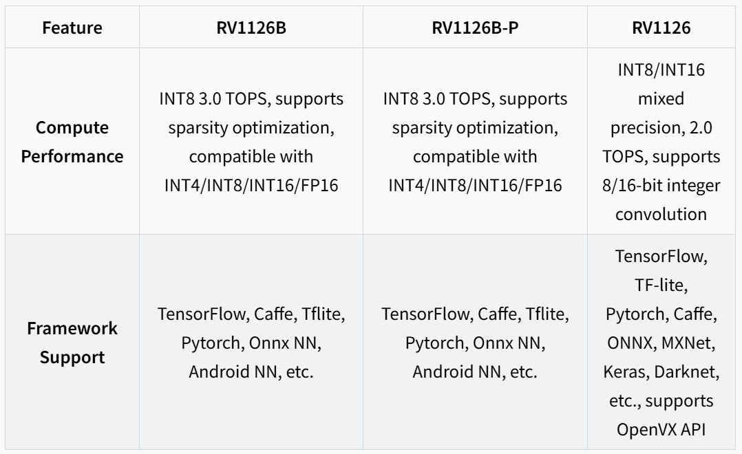Select the RV1126B column header
The height and width of the screenshot is (454, 742).
click(251, 28)
